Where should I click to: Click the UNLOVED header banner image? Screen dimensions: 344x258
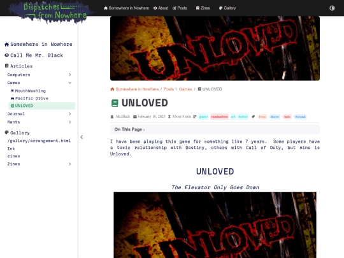coord(215,48)
